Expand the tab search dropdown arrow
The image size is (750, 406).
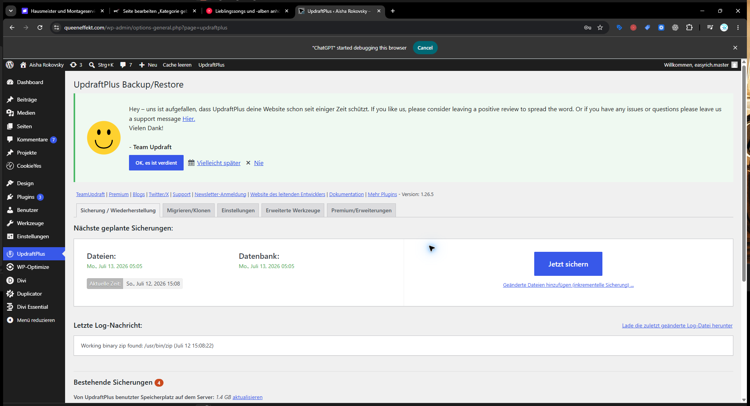[11, 11]
